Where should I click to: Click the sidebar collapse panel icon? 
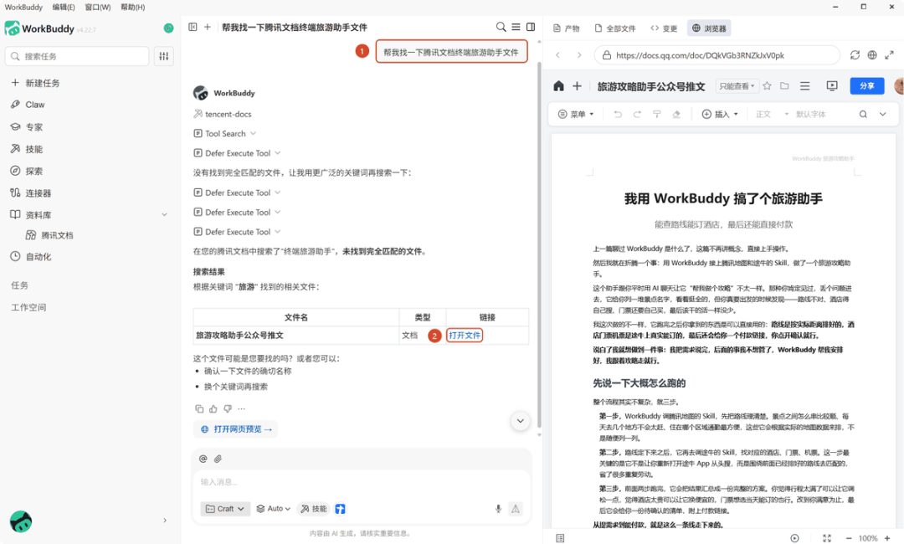click(x=193, y=27)
